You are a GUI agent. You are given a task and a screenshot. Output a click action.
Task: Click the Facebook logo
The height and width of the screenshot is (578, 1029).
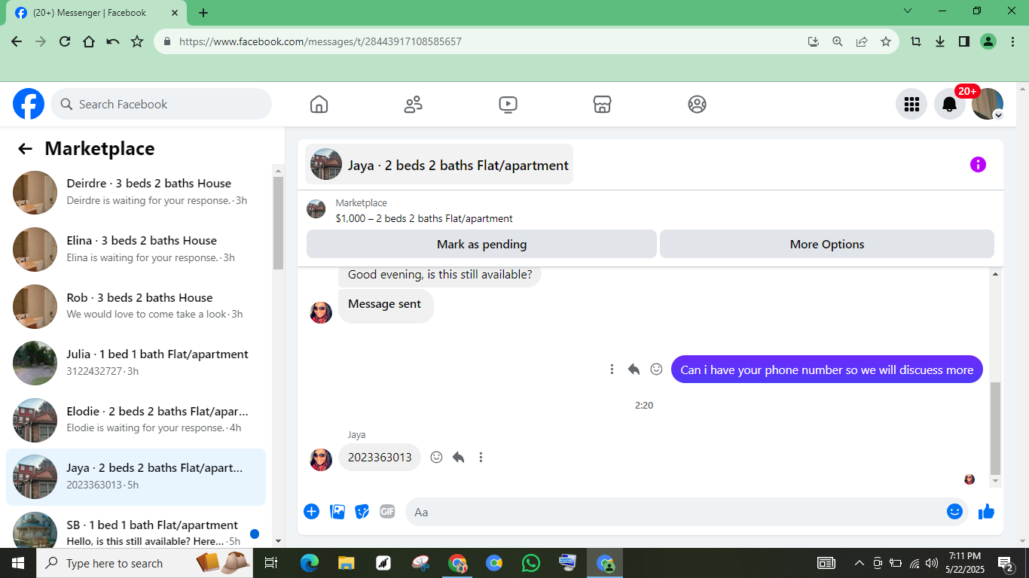[29, 104]
